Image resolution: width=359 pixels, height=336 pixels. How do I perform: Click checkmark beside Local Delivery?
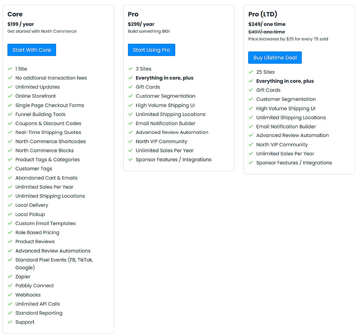[x=10, y=205]
